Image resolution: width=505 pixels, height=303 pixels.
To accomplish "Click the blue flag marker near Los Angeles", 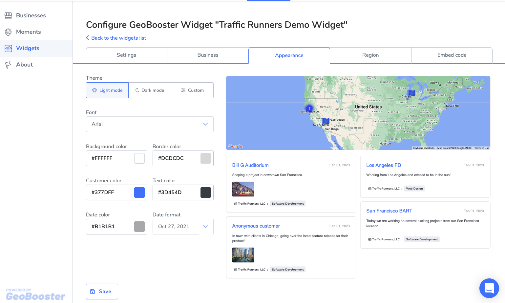I will [x=326, y=121].
